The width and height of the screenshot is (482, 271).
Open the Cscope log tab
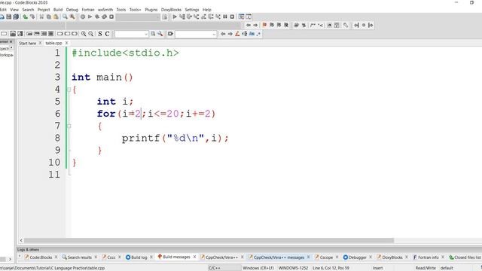(x=326, y=257)
